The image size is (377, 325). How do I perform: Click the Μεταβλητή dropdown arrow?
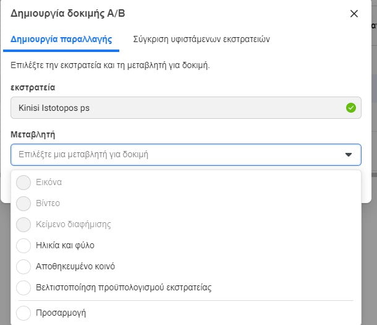click(x=349, y=155)
